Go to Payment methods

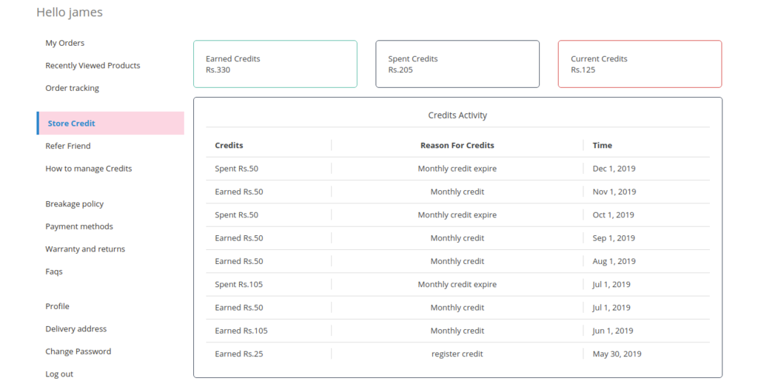[79, 226]
